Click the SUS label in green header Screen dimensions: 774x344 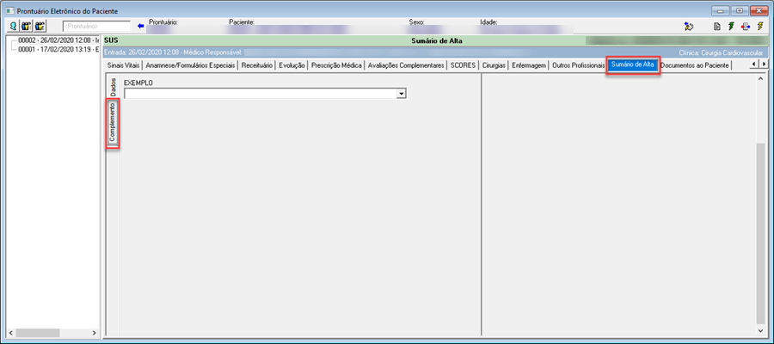[x=111, y=41]
